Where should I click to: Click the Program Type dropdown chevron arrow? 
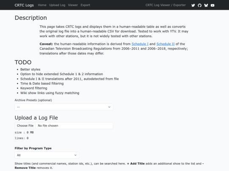pyautogui.click(x=75, y=155)
